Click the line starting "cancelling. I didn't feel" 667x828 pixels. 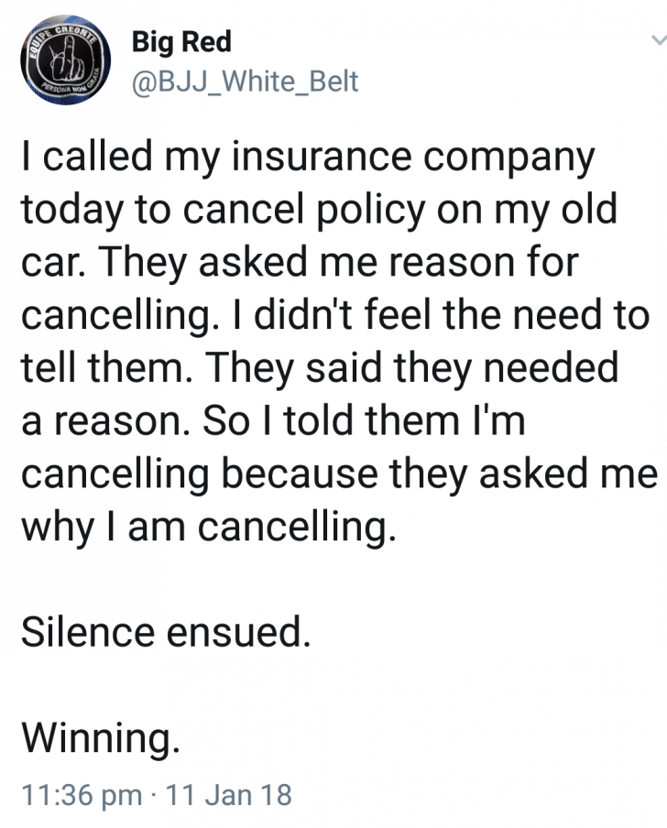[334, 316]
